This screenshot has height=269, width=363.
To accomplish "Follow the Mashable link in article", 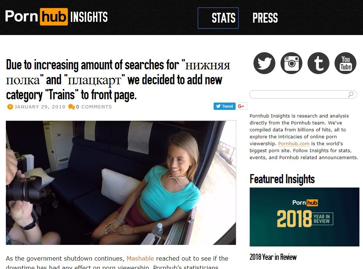I will pos(140,258).
